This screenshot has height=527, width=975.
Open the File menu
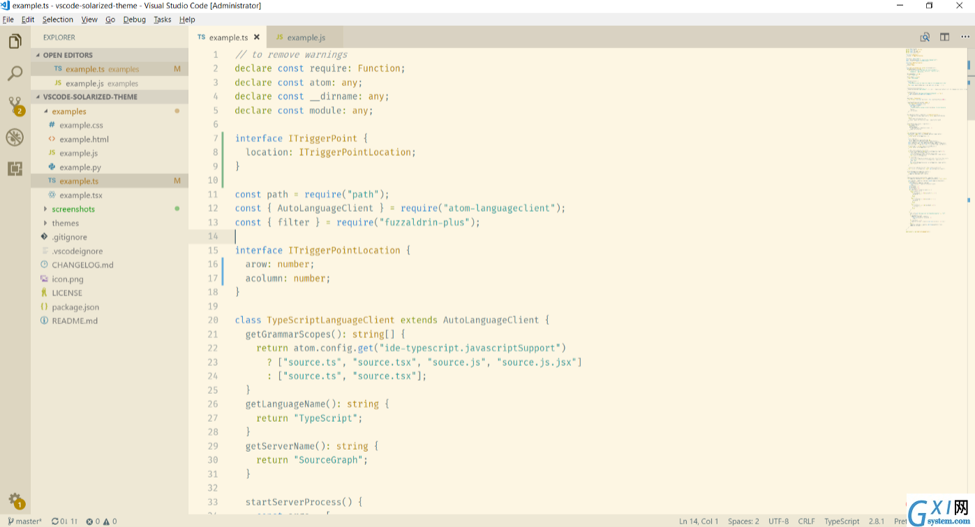coord(8,20)
